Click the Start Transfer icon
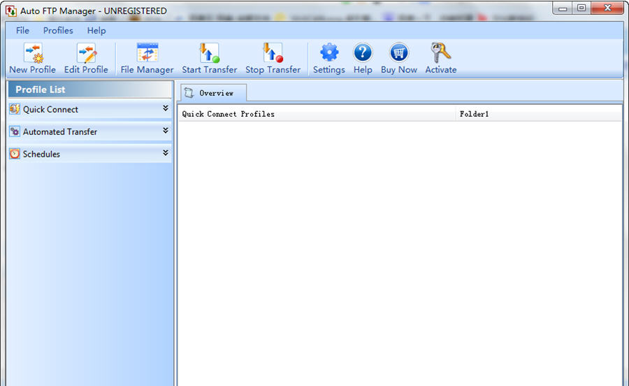Viewport: 629px width, 386px height. tap(210, 53)
